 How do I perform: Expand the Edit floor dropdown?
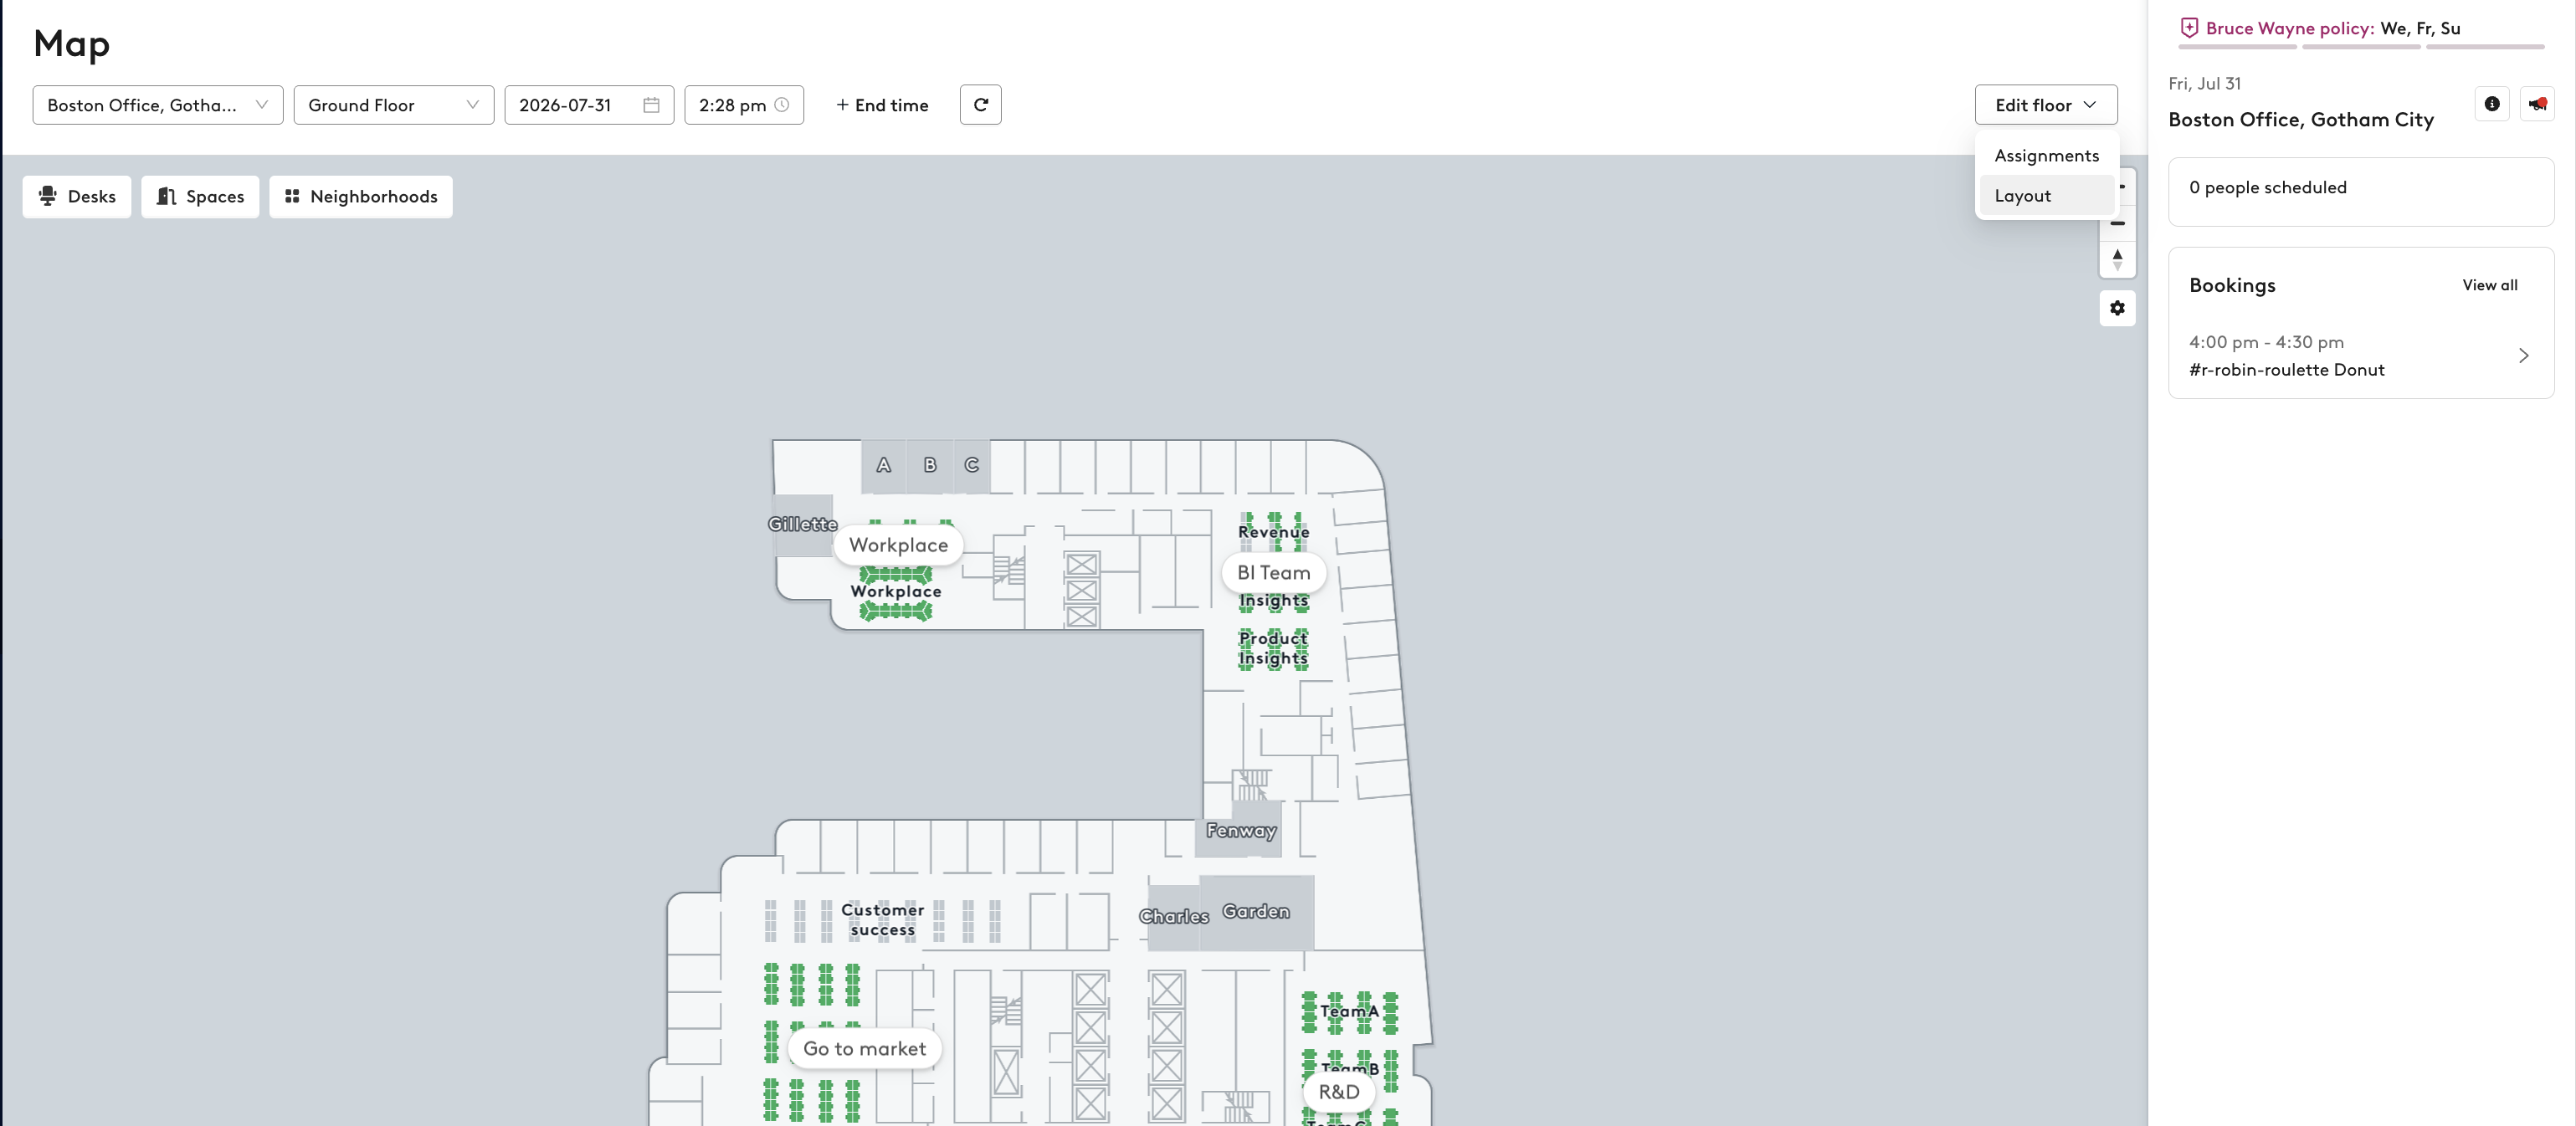[2046, 105]
